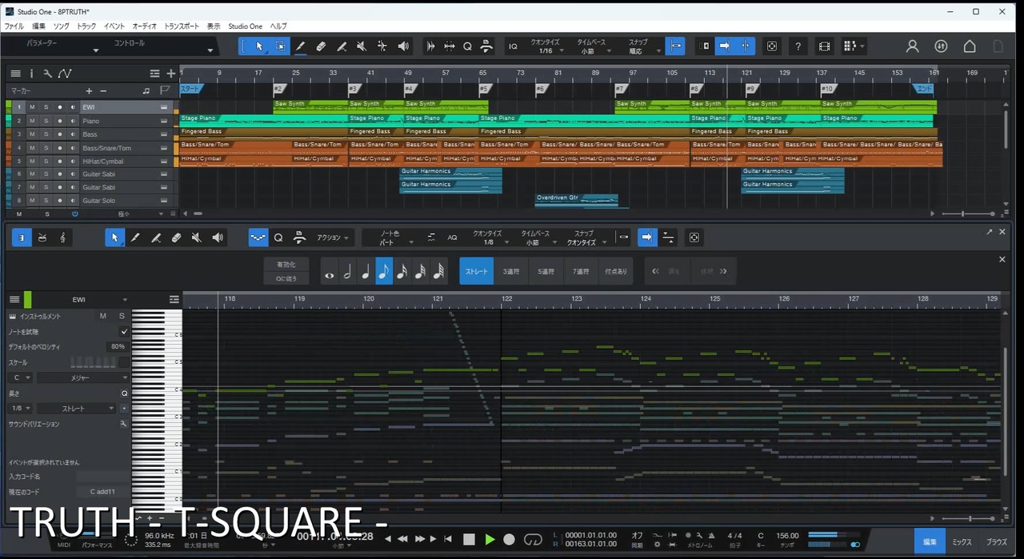Open the Major scale type dropdown
The width and height of the screenshot is (1024, 559).
82,377
